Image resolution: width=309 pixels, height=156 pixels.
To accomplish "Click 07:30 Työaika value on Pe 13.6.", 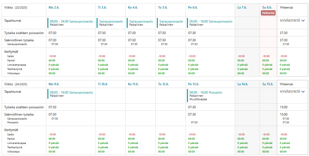I will click(192, 107).
